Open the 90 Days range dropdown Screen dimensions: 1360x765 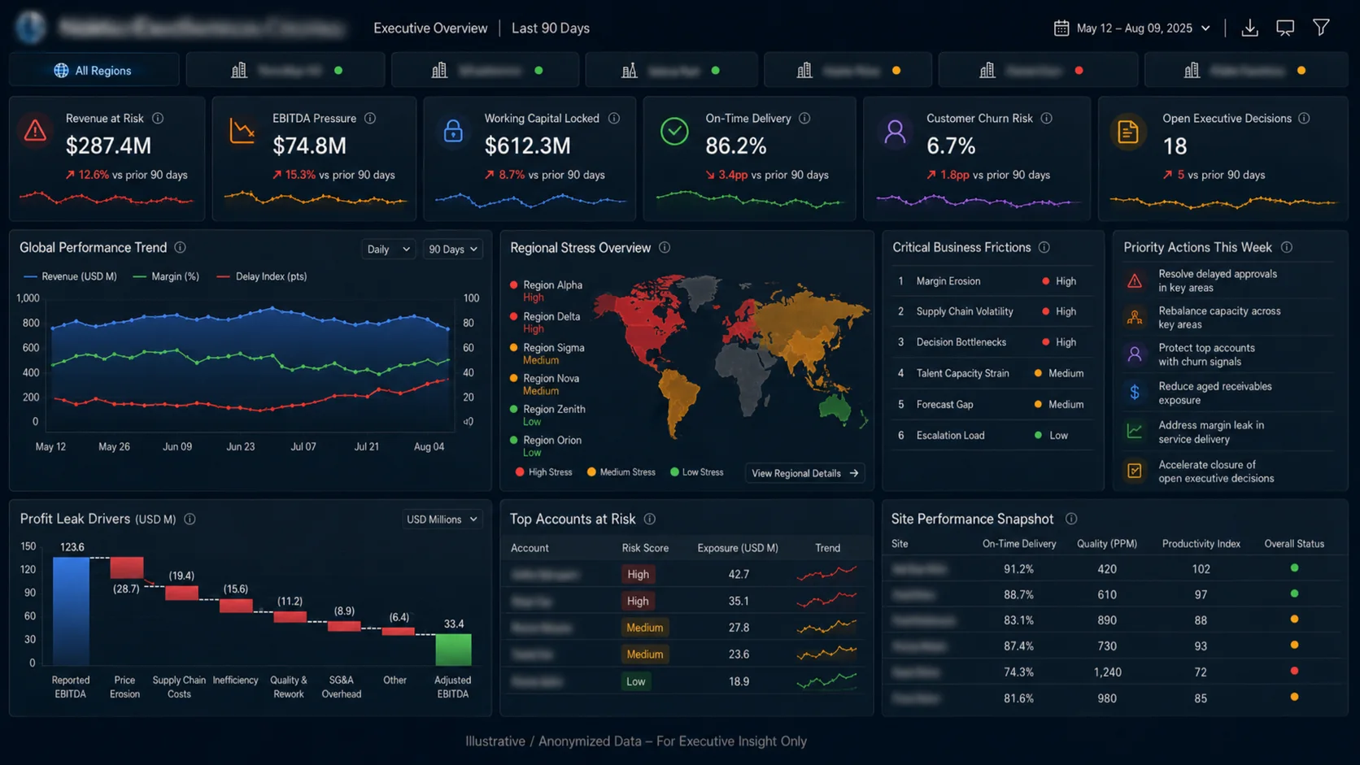coord(452,250)
